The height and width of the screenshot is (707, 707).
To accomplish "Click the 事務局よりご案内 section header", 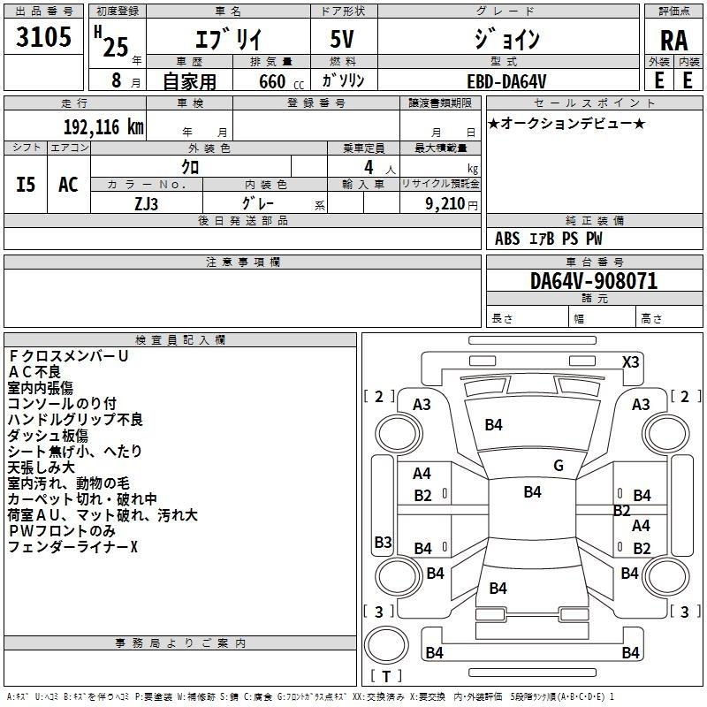I will pyautogui.click(x=180, y=643).
